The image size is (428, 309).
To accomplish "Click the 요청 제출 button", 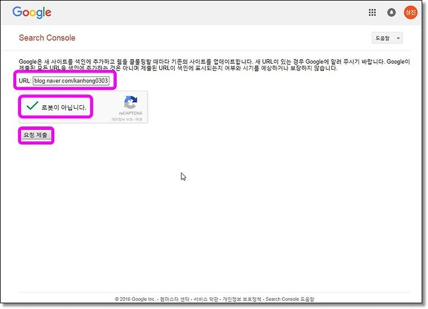I will (x=36, y=135).
